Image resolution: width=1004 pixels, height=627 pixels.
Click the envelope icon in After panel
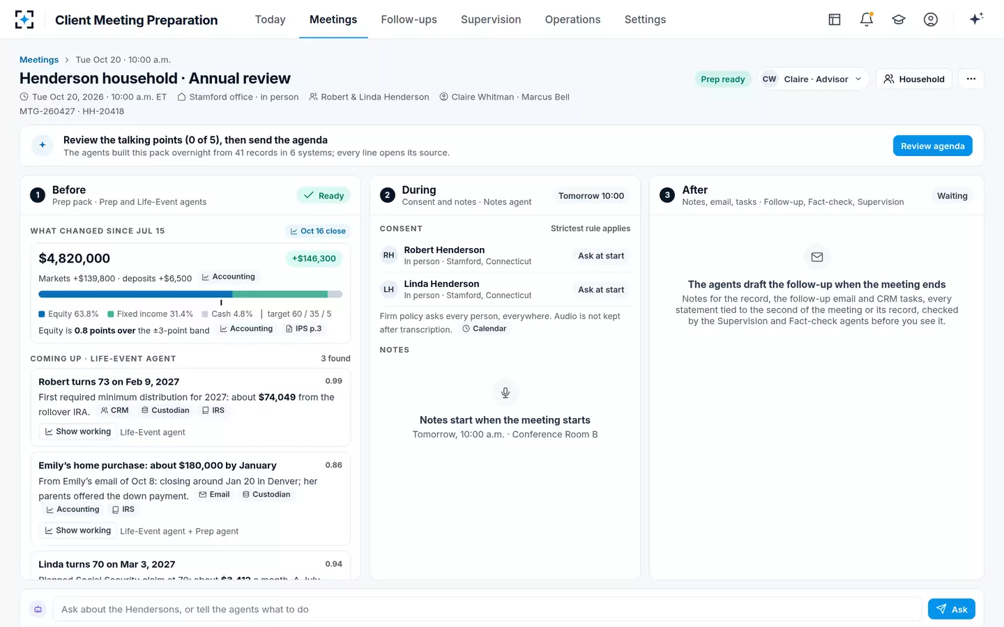point(817,257)
